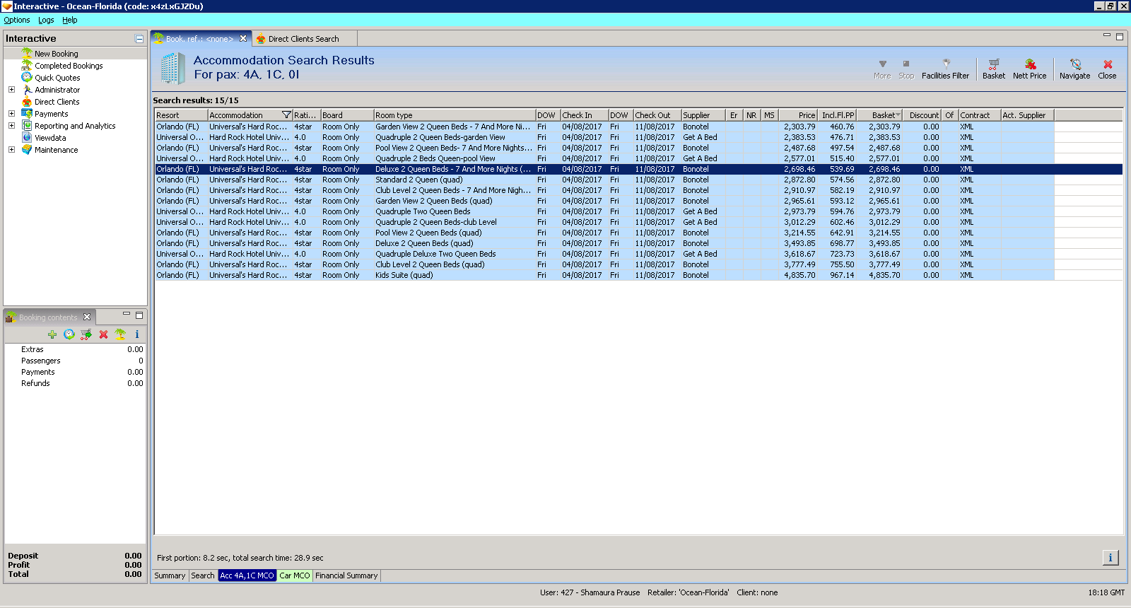This screenshot has height=608, width=1131.
Task: Click the Nett Price toolbar icon
Action: [1029, 69]
